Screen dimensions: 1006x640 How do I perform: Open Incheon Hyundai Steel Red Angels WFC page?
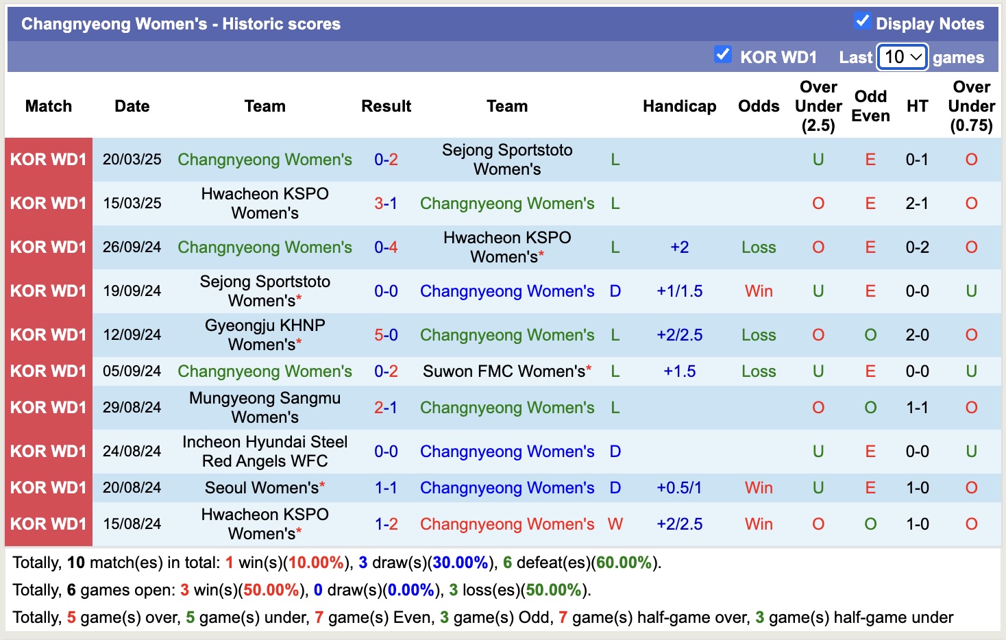pyautogui.click(x=265, y=451)
